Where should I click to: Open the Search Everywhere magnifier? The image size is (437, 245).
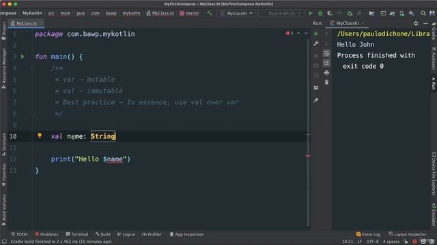[x=423, y=14]
